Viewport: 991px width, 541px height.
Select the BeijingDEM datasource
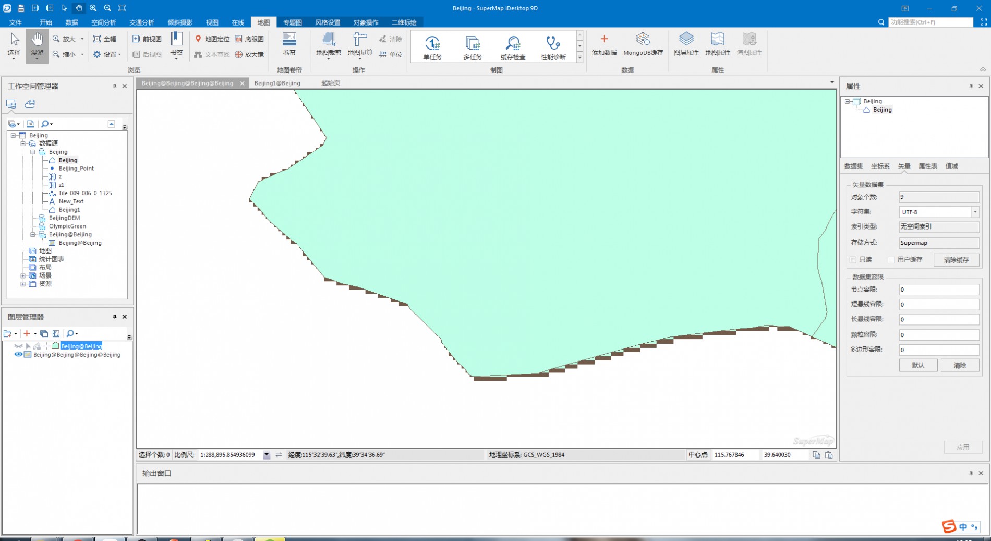coord(64,218)
